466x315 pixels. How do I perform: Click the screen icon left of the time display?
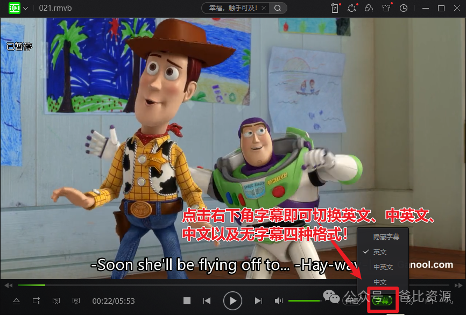76,301
